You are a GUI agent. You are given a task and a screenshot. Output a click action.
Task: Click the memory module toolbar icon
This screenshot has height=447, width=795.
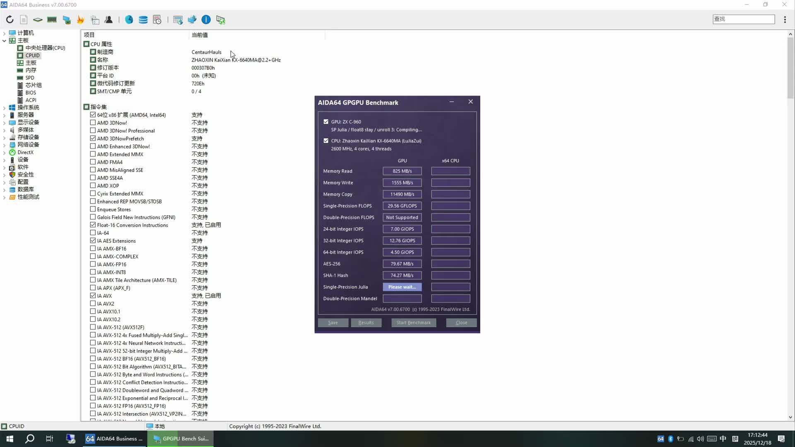click(x=52, y=19)
